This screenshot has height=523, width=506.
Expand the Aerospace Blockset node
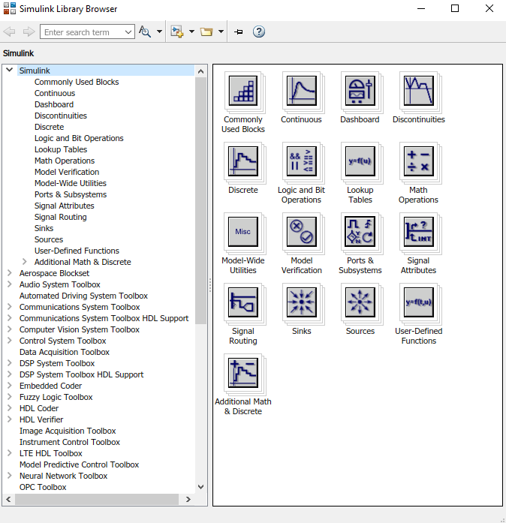(10, 273)
